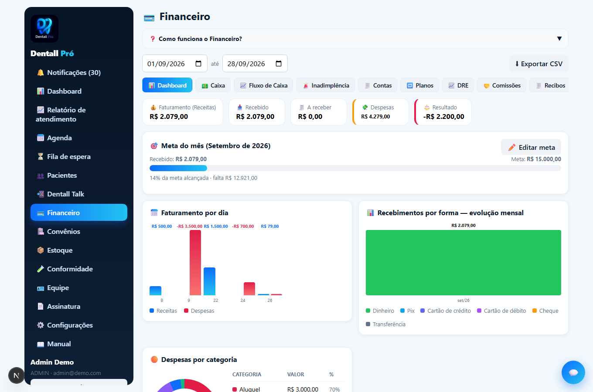The height and width of the screenshot is (392, 593).
Task: Open Relatório de atendimento icon
Action: click(41, 110)
